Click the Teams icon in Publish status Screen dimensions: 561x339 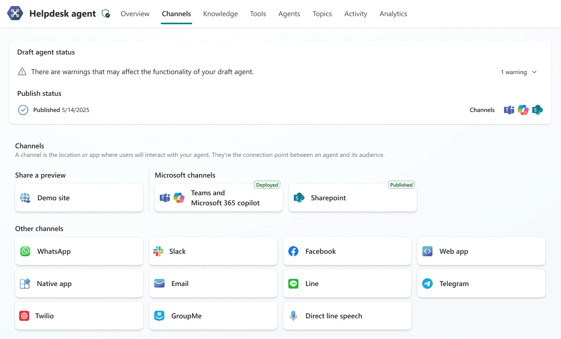coord(509,110)
